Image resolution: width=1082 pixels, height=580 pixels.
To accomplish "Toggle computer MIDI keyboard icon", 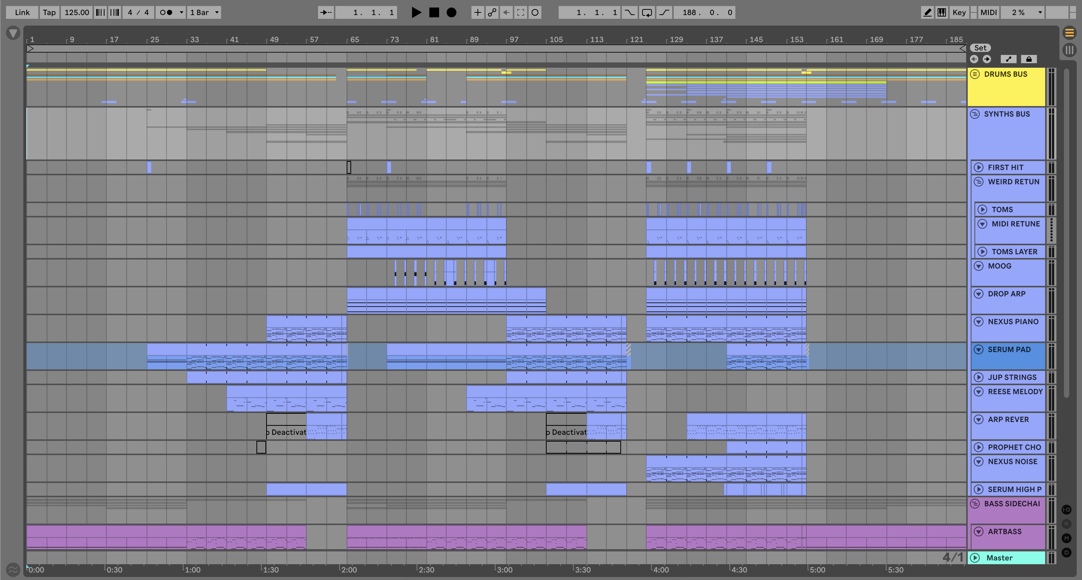I will tap(942, 12).
